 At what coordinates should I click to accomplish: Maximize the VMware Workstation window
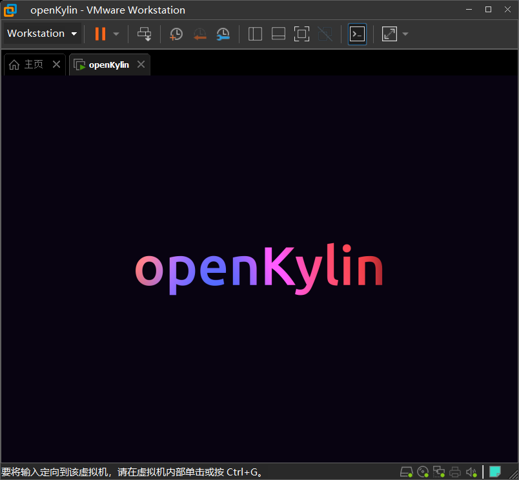[x=488, y=10]
